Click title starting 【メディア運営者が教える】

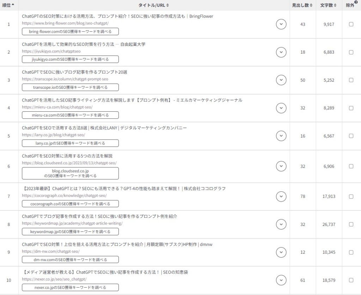click(105, 272)
